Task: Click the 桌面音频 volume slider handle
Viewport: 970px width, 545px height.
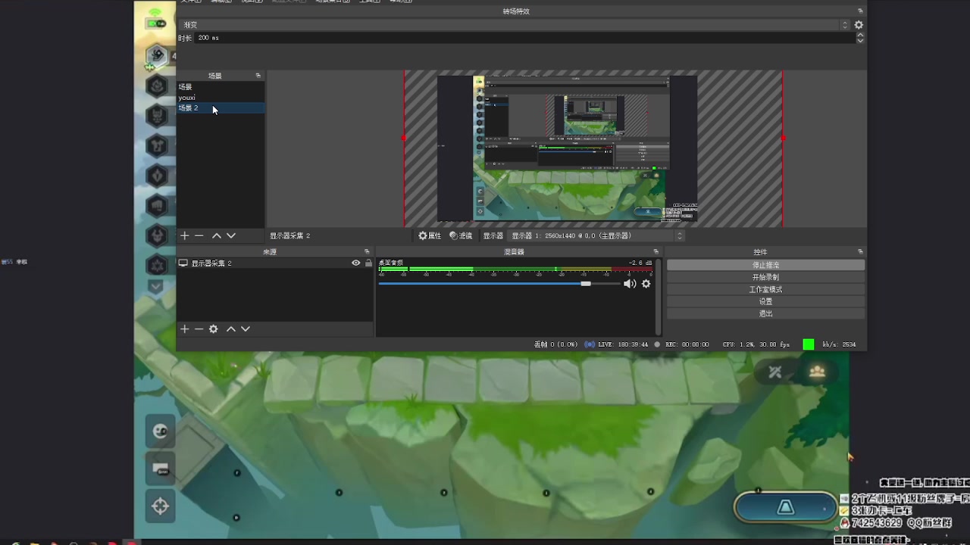Action: [586, 284]
